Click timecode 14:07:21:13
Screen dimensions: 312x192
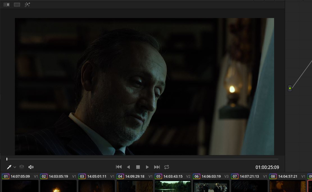click(x=250, y=176)
